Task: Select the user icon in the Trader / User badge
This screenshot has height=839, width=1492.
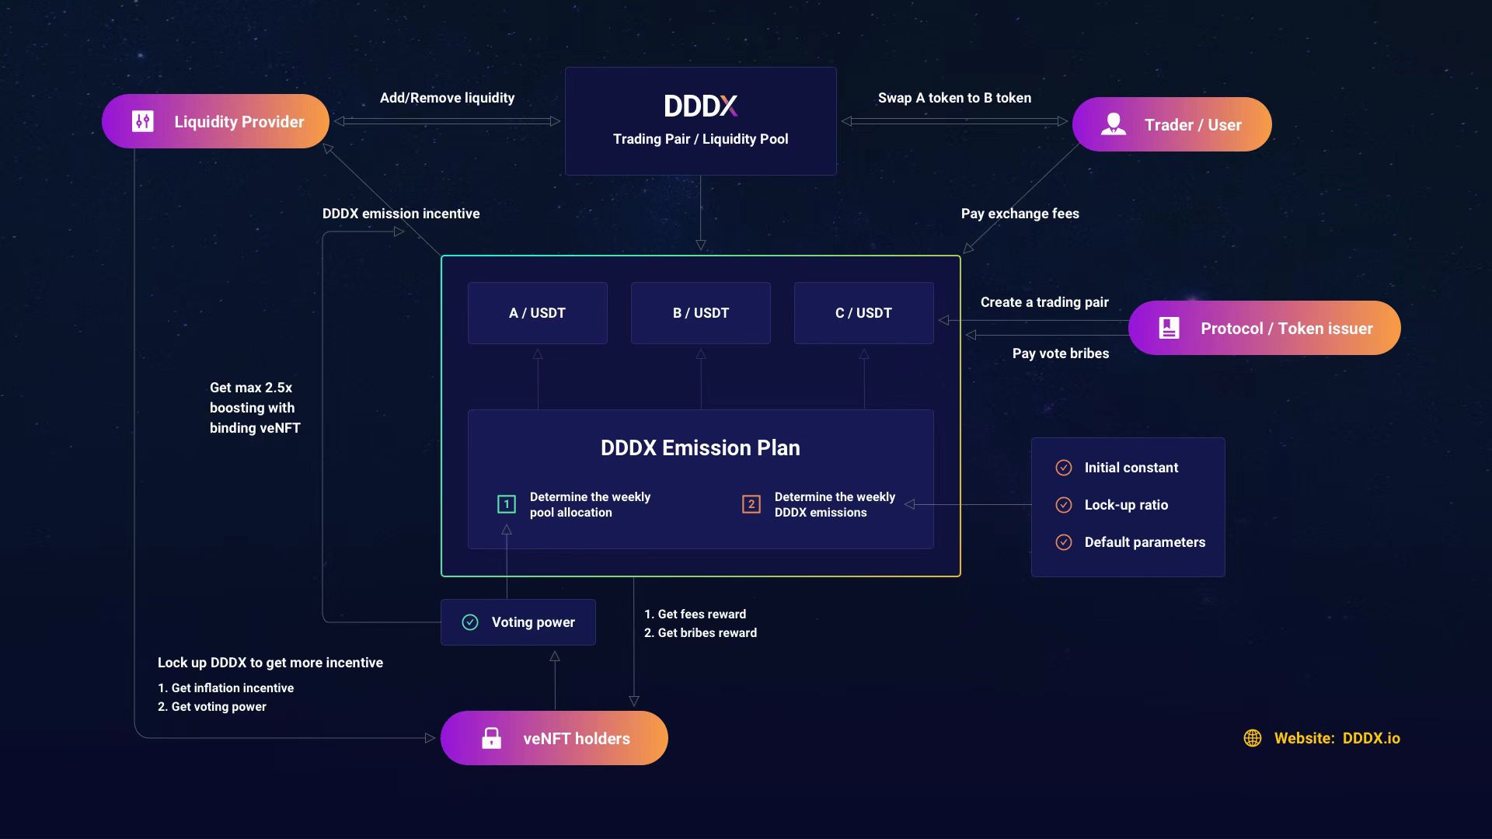Action: click(1114, 124)
